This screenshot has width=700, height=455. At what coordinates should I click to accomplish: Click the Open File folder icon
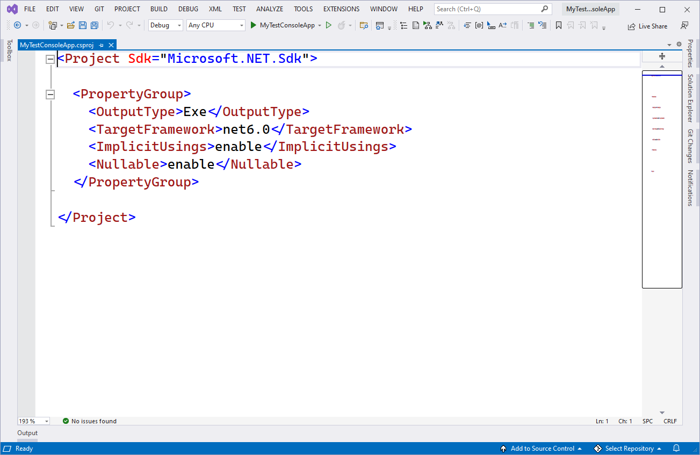pos(70,25)
